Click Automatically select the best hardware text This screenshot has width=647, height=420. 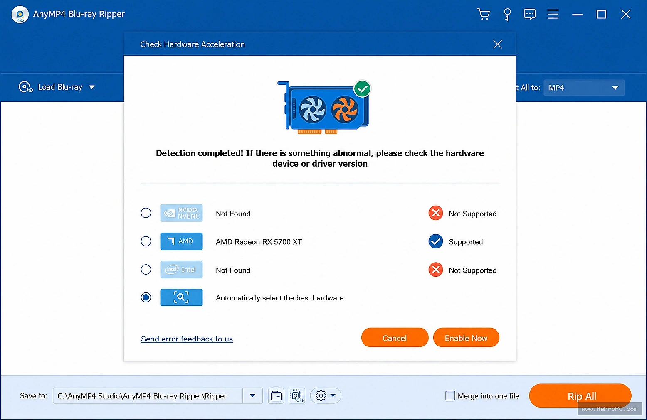click(279, 298)
